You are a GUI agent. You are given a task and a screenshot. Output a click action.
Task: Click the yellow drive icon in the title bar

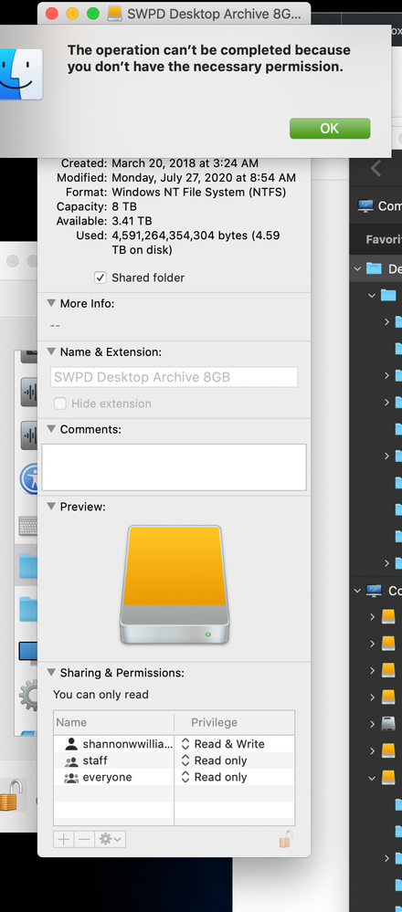tap(114, 14)
